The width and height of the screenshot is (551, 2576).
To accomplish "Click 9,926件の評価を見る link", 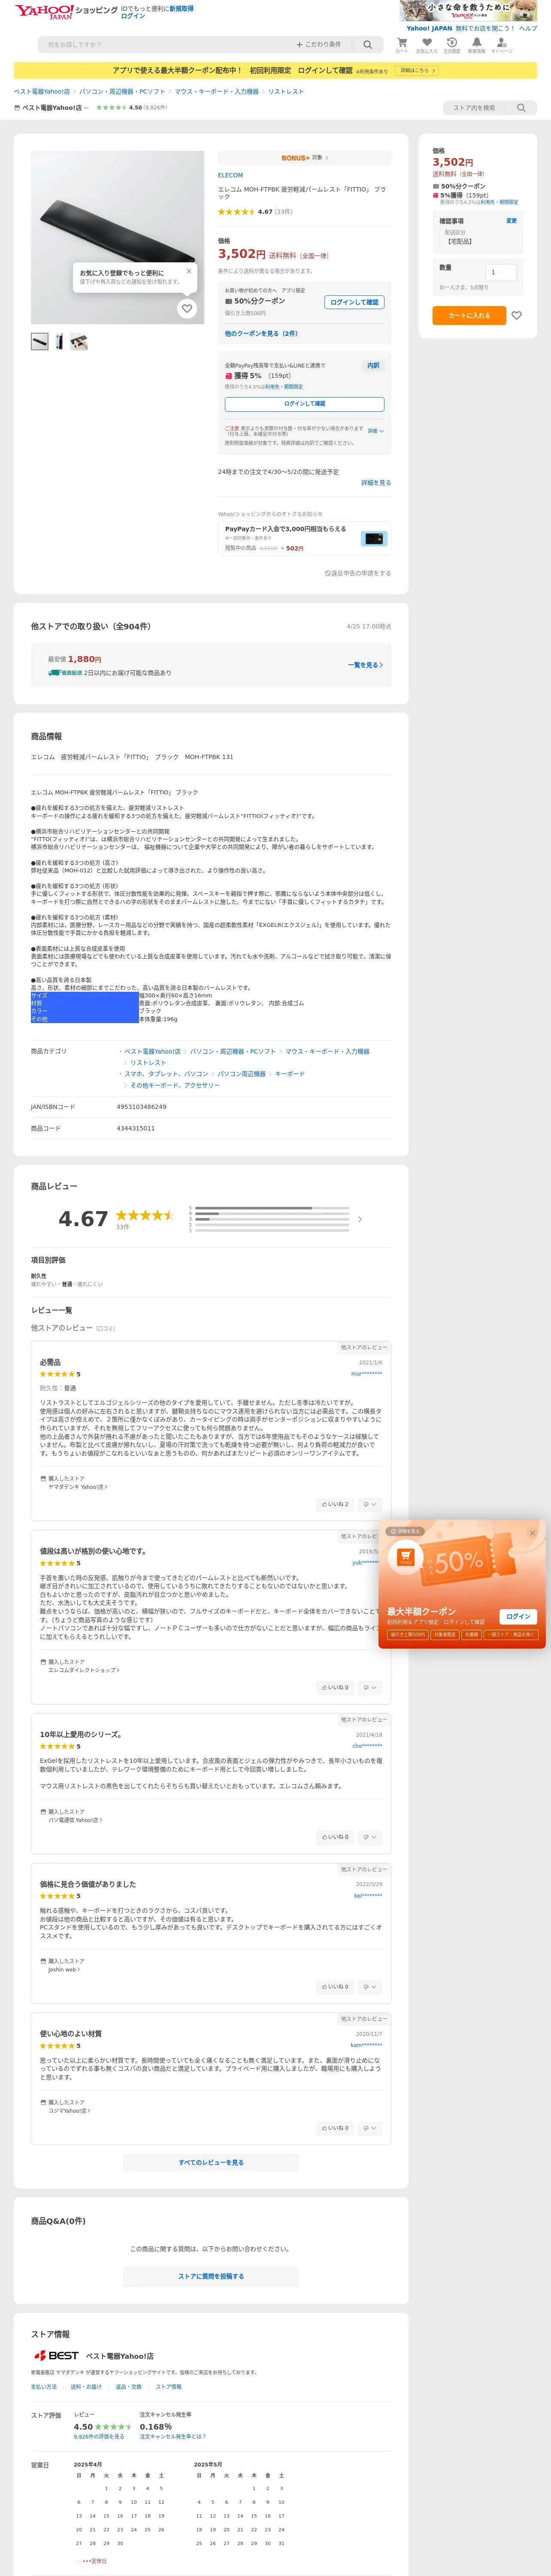I will [x=99, y=2437].
